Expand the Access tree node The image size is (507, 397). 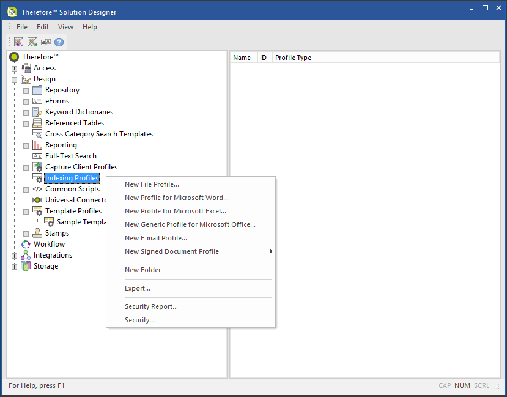pyautogui.click(x=13, y=68)
